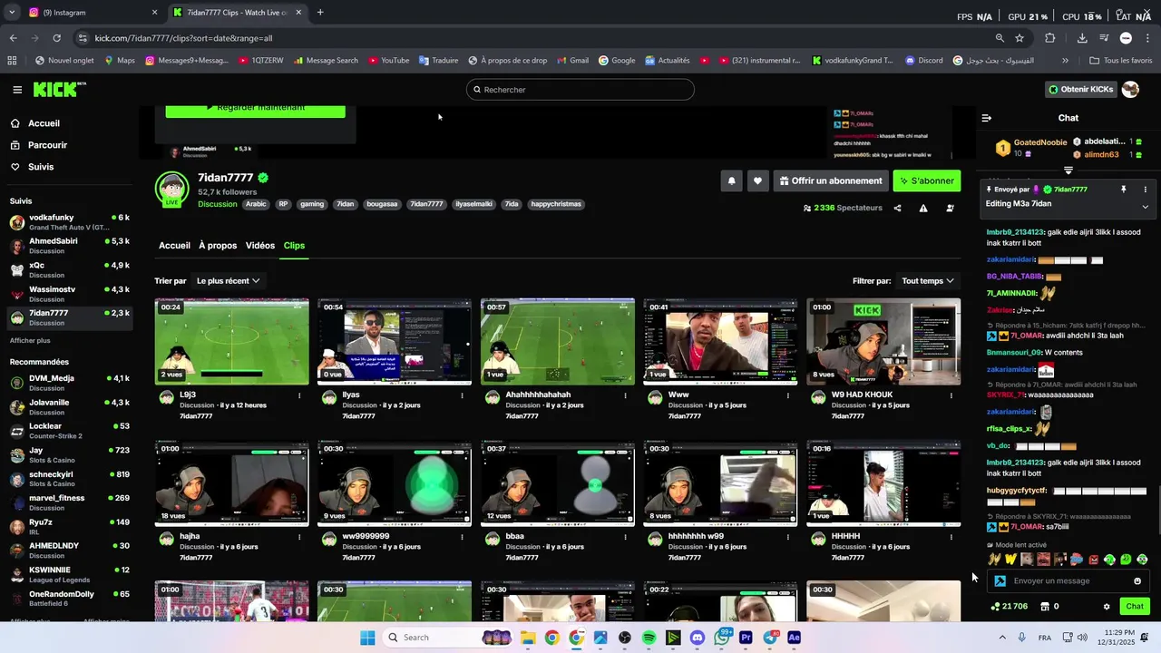Image resolution: width=1161 pixels, height=653 pixels.
Task: Open Windows Start menu
Action: click(x=367, y=638)
